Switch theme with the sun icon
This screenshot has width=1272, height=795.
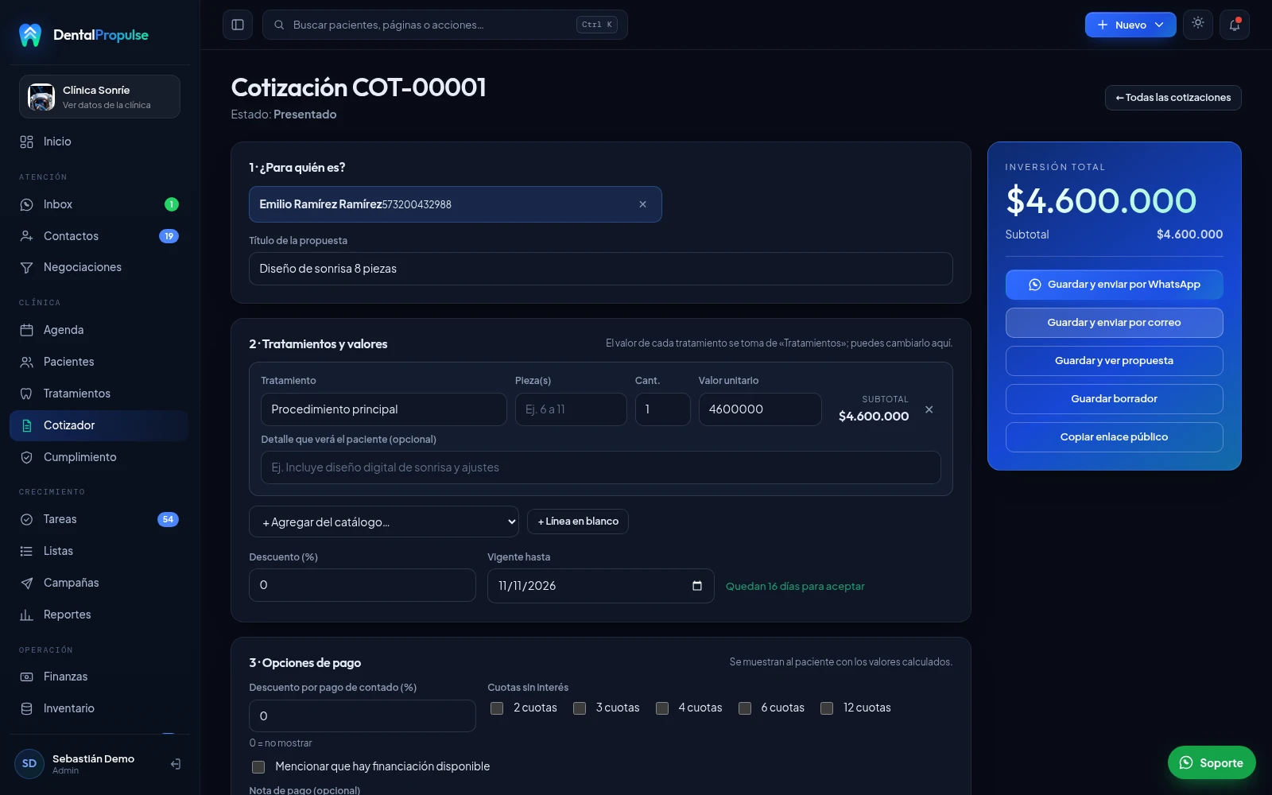(x=1198, y=24)
